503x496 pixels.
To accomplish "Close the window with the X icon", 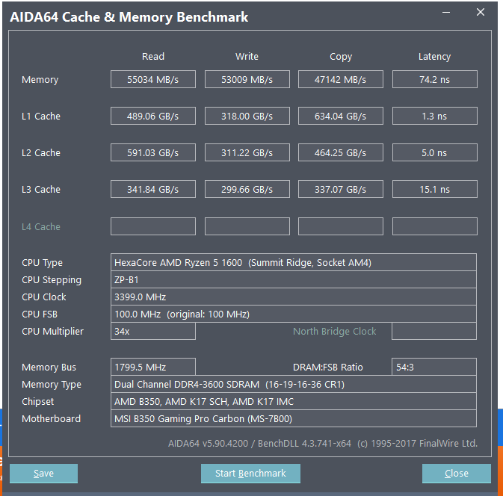I will click(x=481, y=12).
